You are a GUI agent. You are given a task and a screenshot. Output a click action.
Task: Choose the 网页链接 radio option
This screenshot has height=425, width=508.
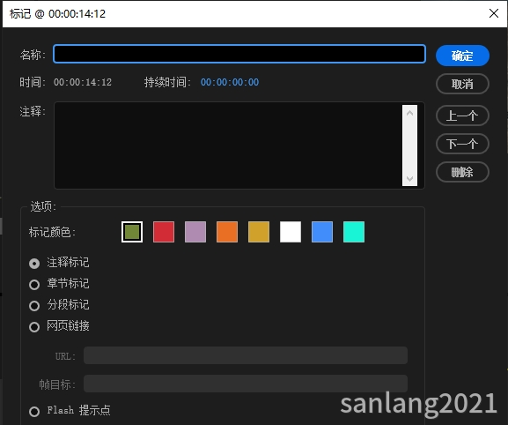point(34,327)
